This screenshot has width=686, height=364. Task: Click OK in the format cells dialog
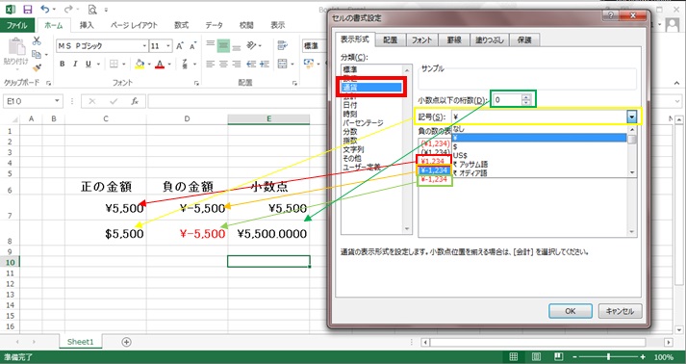click(x=570, y=311)
